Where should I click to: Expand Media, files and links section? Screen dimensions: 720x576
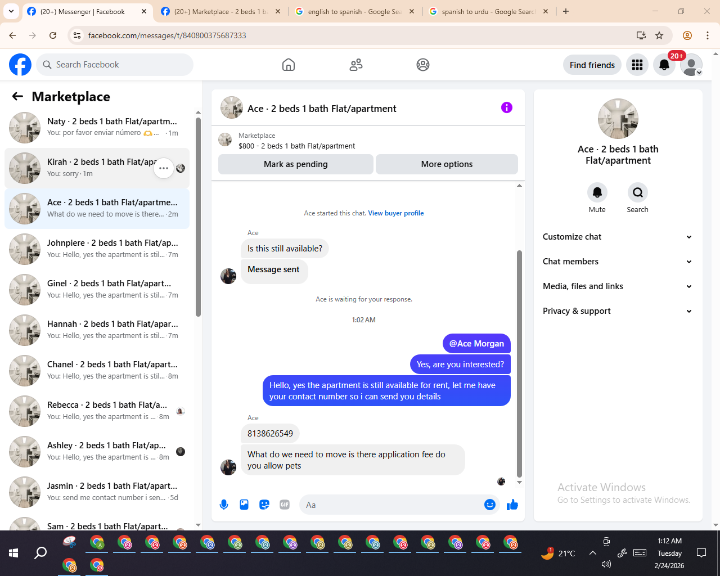coord(618,286)
